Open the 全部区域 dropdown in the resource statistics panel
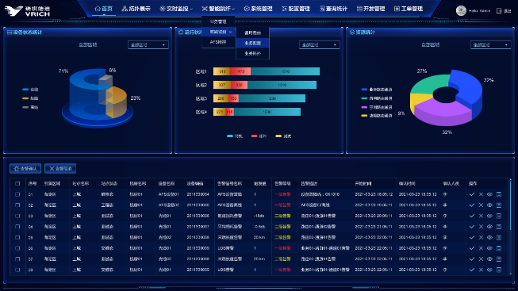 [490, 45]
